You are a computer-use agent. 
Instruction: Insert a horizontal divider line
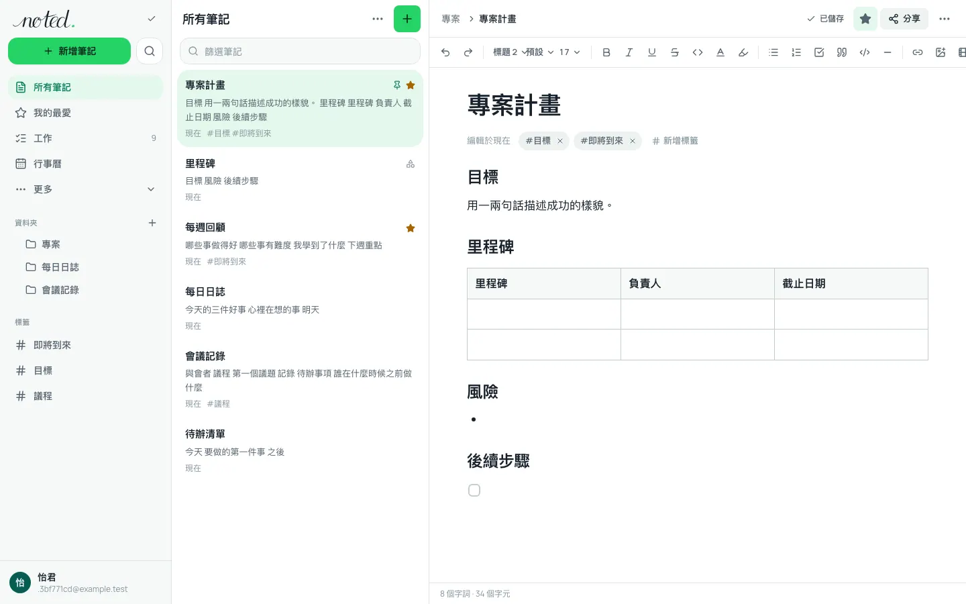[x=888, y=52]
